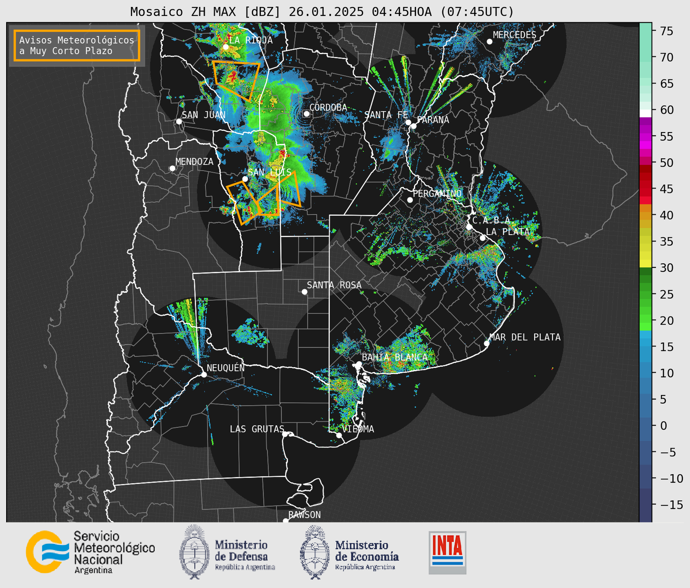
Task: Click the MERCEDES label
Action: coord(515,35)
